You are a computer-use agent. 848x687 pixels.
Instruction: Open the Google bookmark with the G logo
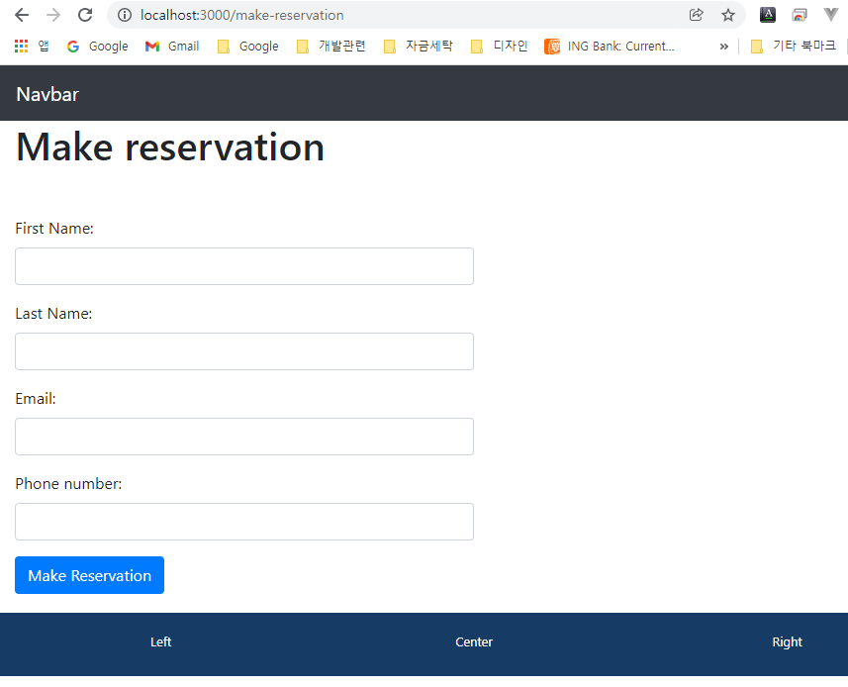97,47
